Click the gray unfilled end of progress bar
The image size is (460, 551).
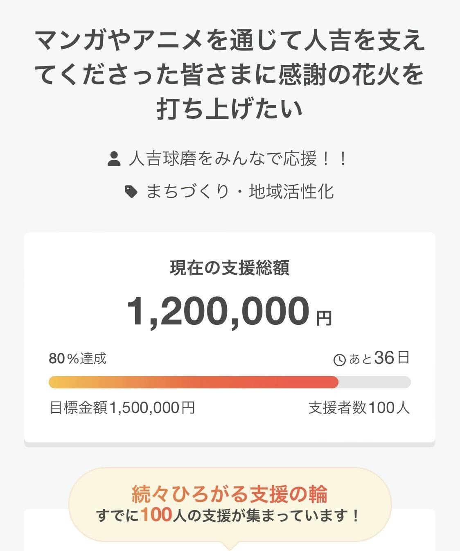tap(374, 382)
